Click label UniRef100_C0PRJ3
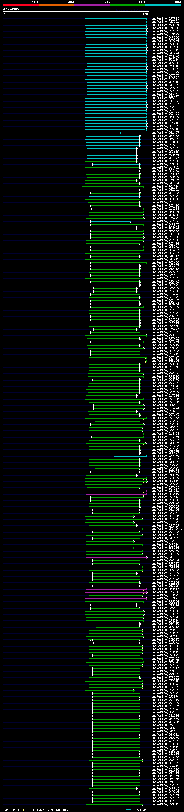This screenshot has height=812, width=184. (x=165, y=789)
